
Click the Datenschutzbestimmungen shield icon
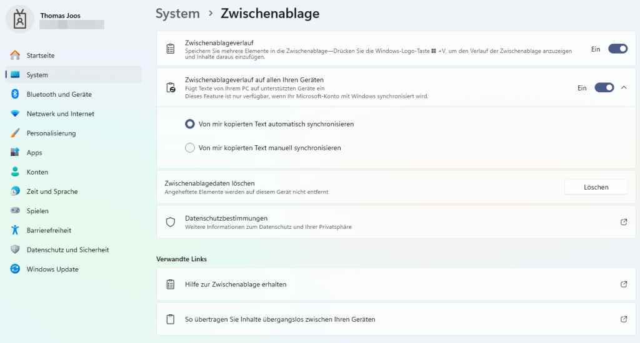click(171, 222)
